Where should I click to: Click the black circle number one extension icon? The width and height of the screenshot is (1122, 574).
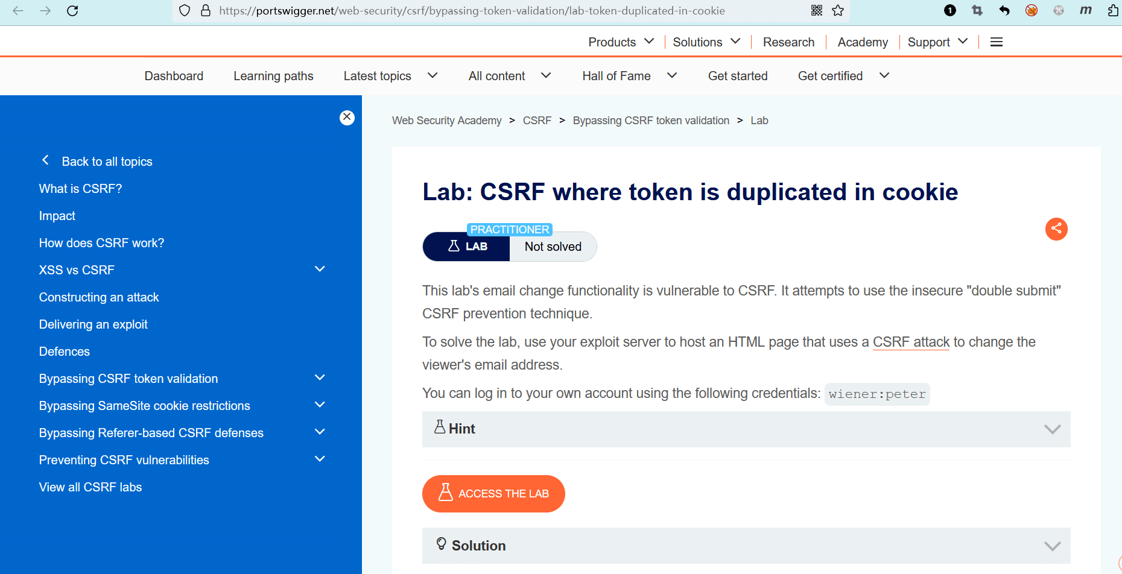pyautogui.click(x=950, y=10)
